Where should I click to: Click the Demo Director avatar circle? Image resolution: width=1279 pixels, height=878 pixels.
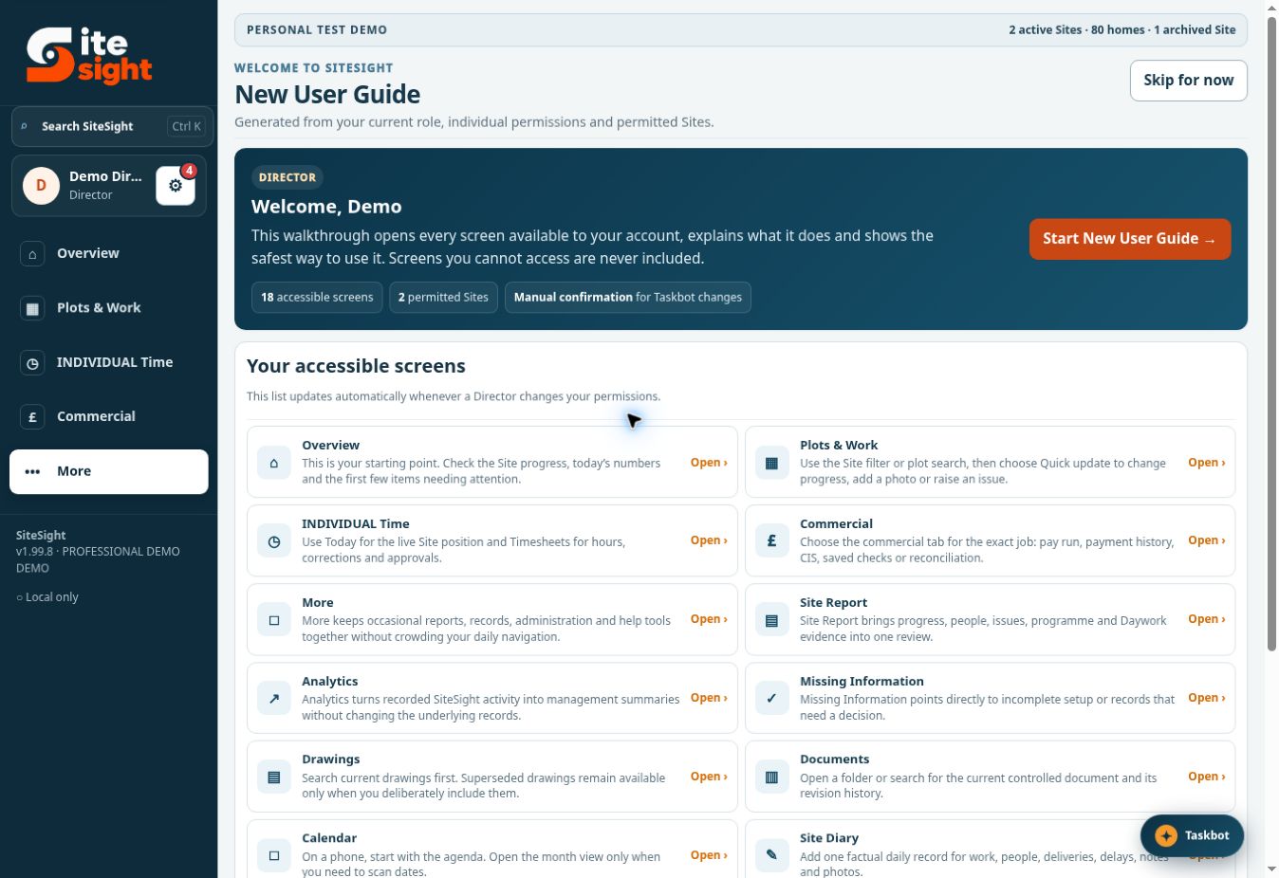41,185
